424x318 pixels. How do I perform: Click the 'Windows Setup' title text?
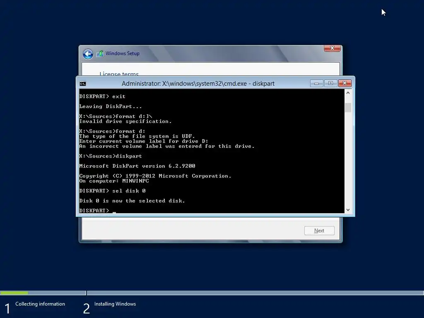click(123, 53)
